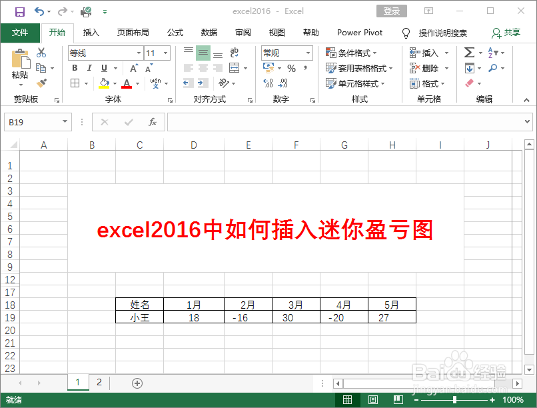Viewport: 537px width, 408px height.
Task: Toggle Bold formatting
Action: point(75,68)
